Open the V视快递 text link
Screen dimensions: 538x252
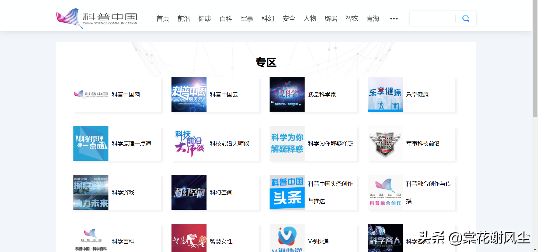318,242
